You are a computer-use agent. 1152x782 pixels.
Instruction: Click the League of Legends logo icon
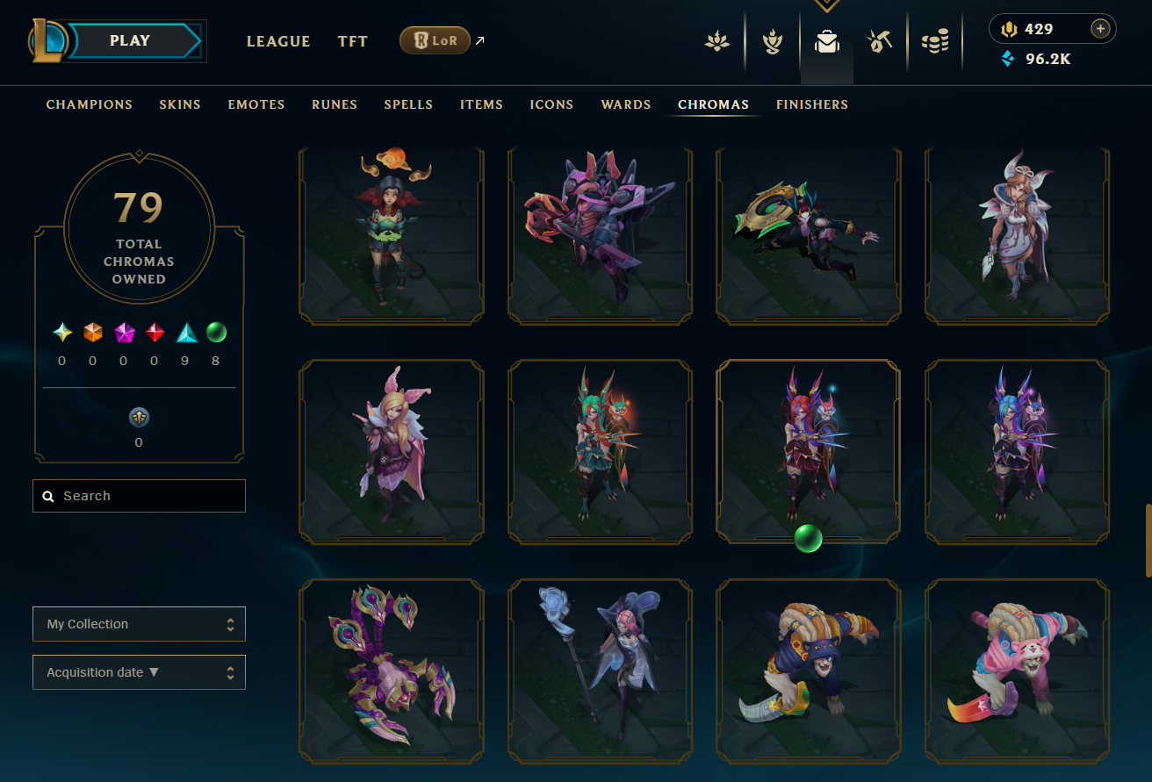click(49, 40)
